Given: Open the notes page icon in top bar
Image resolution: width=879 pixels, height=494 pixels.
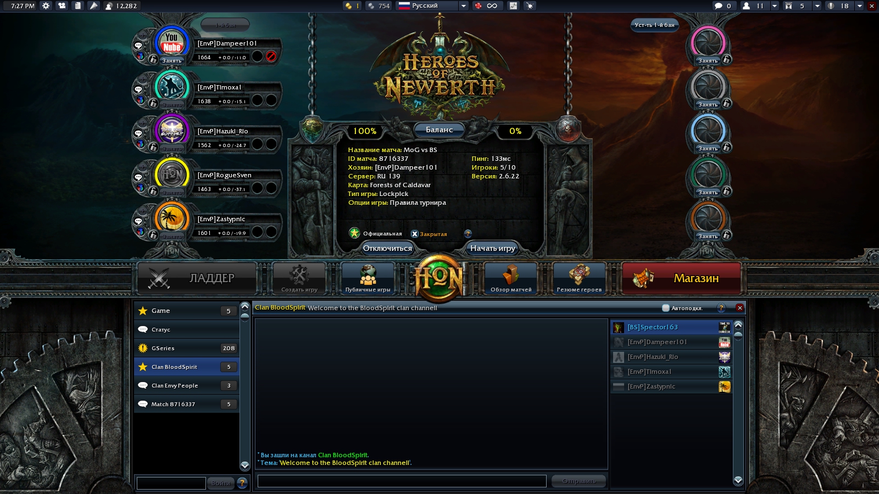Looking at the screenshot, I should [x=77, y=6].
